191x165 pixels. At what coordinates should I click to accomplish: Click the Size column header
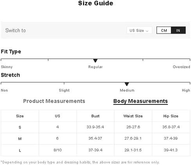pos(20,116)
